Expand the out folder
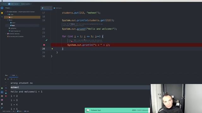Image resolution: width=202 pixels, height=113 pixels. 8,17
